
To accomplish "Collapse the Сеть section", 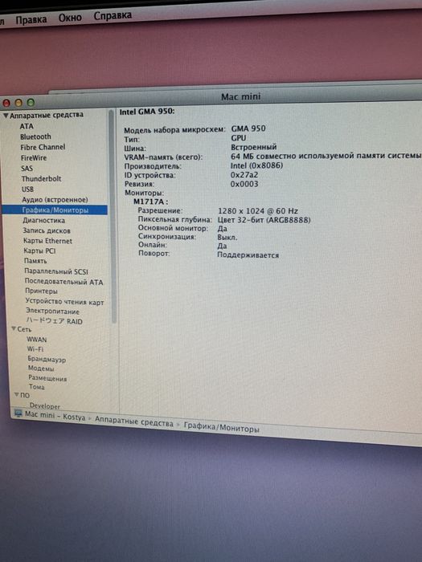I will tap(14, 328).
